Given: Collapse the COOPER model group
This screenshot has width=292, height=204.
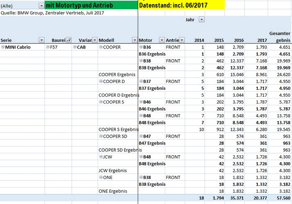Looking at the screenshot, I should tap(101, 47).
